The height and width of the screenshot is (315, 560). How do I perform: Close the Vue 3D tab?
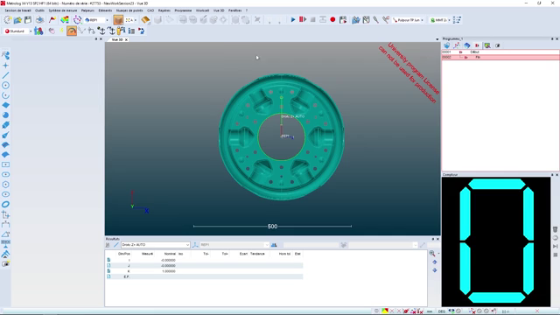coord(126,39)
